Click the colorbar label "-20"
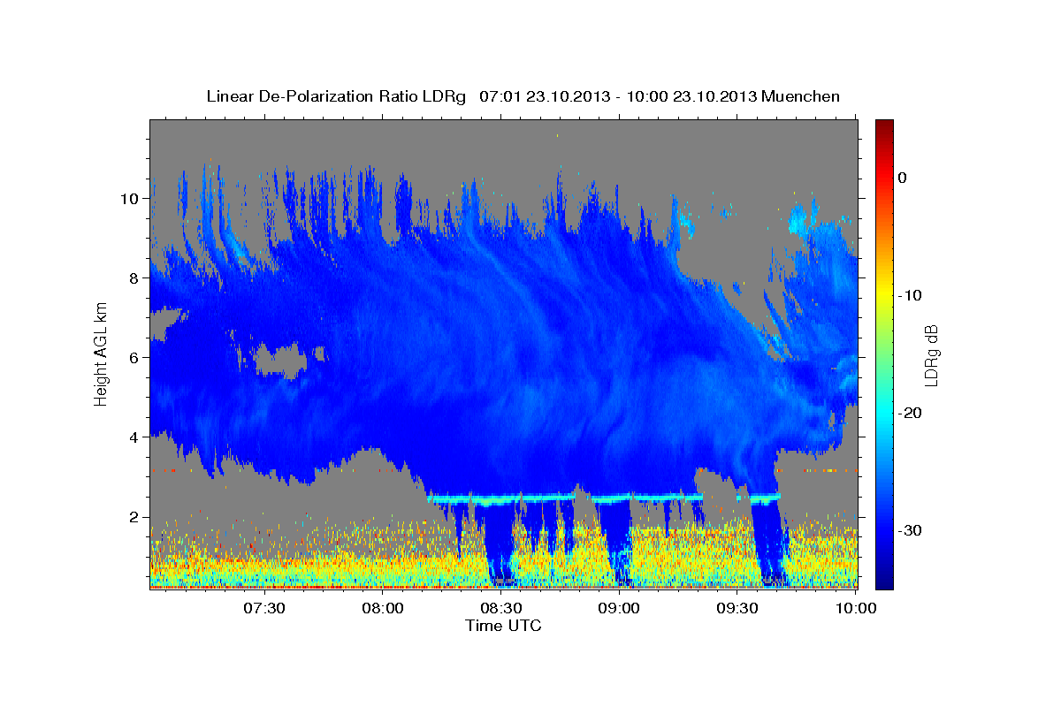The height and width of the screenshot is (707, 1061). pyautogui.click(x=910, y=413)
